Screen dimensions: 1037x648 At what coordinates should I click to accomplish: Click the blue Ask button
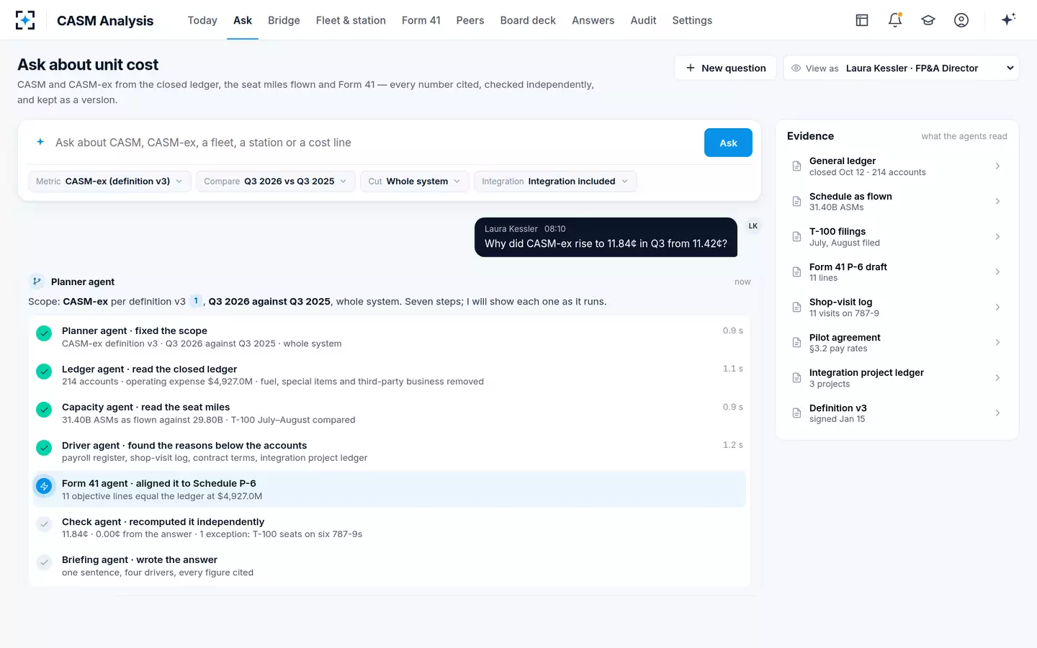(x=728, y=143)
